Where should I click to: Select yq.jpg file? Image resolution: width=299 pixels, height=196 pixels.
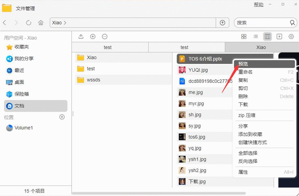tap(205, 148)
